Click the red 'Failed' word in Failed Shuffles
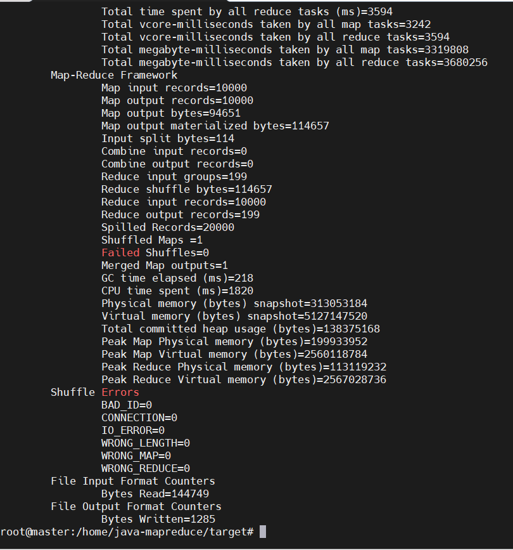This screenshot has width=513, height=550. point(120,252)
